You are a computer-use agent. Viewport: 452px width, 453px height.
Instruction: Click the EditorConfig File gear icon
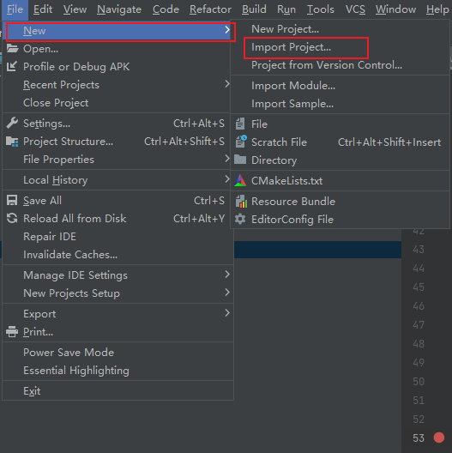240,220
